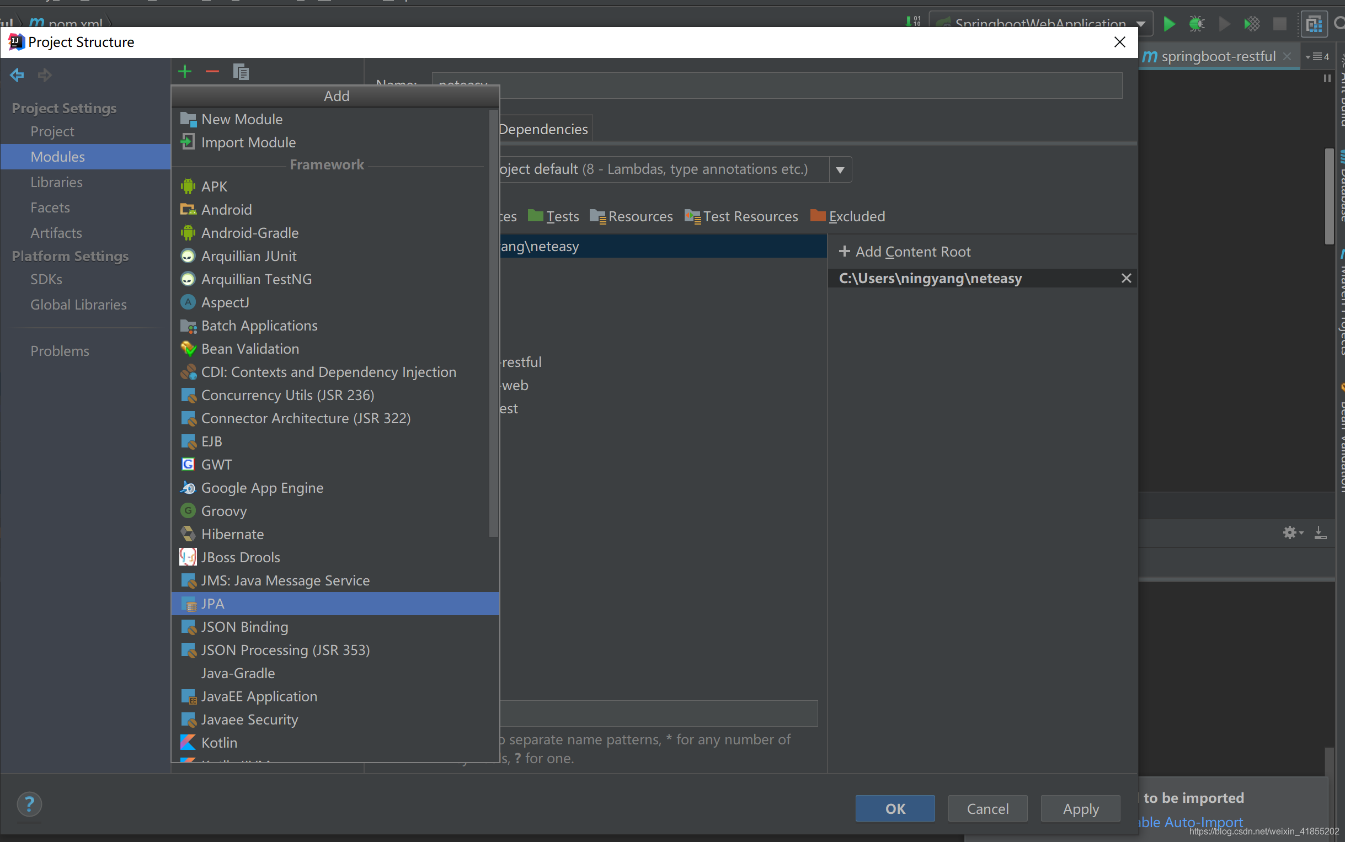The image size is (1345, 842).
Task: Select Javaee Security framework
Action: point(335,720)
